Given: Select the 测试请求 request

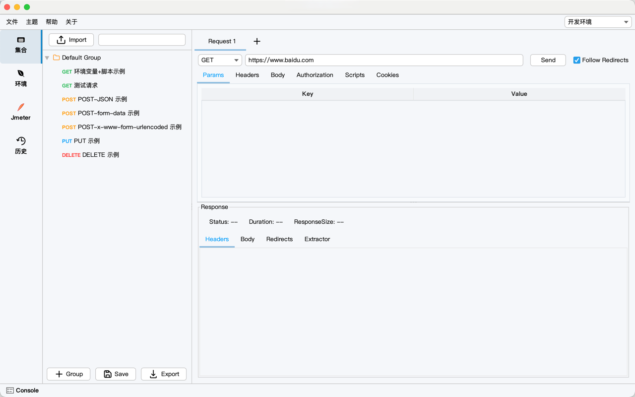Looking at the screenshot, I should point(80,85).
